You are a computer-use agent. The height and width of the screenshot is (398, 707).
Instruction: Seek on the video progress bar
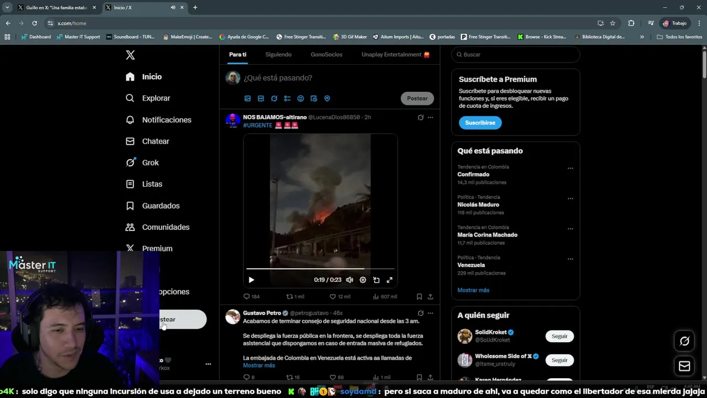[x=320, y=269]
